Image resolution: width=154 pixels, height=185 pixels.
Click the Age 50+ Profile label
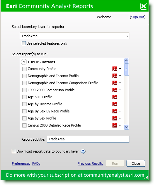pos(40,97)
